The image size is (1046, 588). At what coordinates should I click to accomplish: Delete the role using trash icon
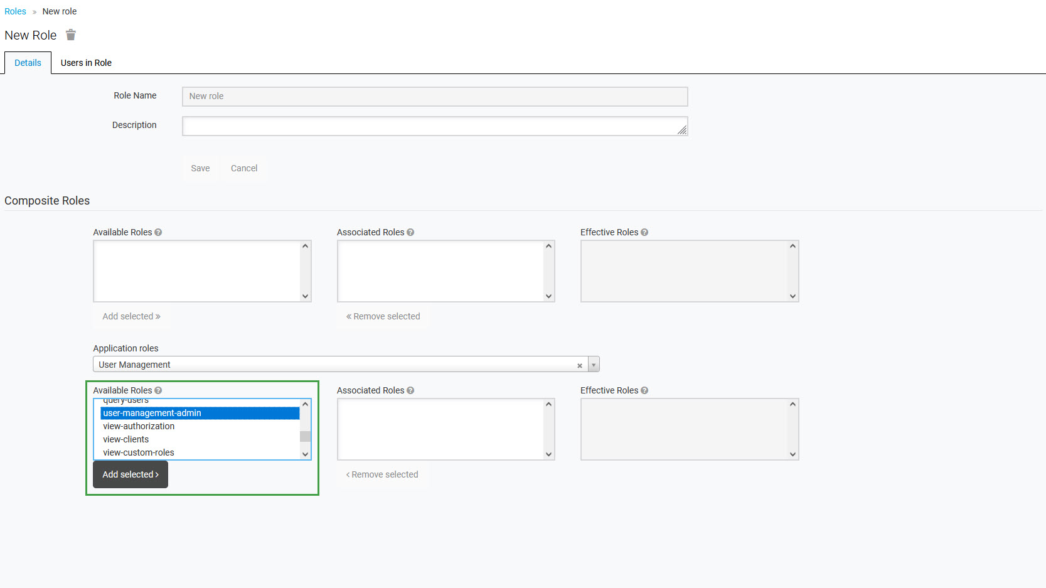pyautogui.click(x=71, y=35)
